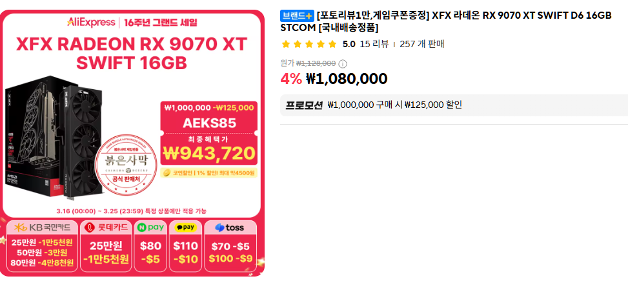Click the 16주년 그랜드 세일 banner text
Image resolution: width=628 pixels, height=283 pixels.
pos(161,23)
